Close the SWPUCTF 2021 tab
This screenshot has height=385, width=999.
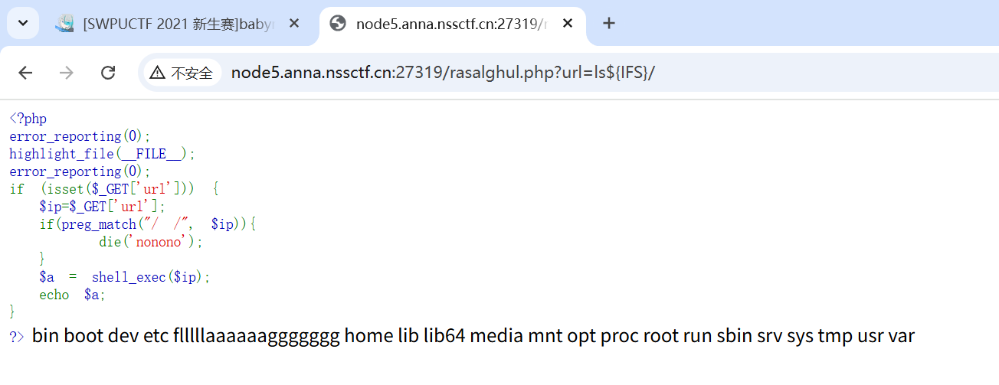coord(293,24)
